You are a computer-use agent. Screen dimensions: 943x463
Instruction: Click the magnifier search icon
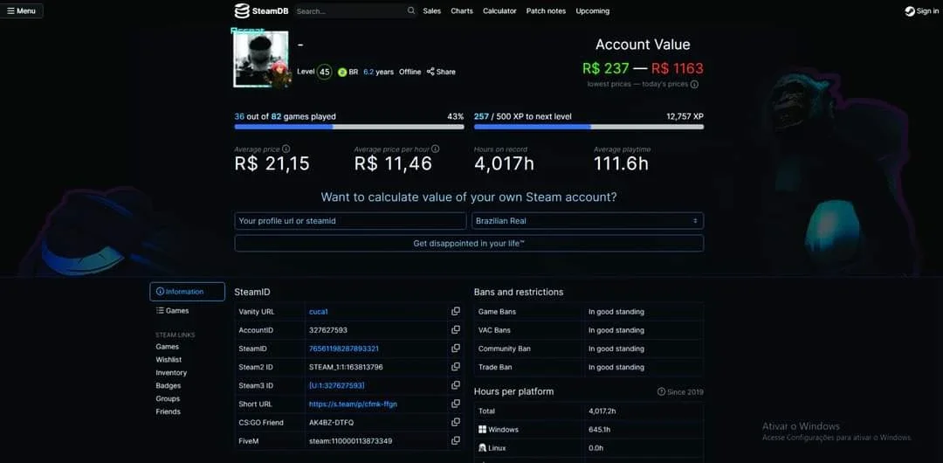point(411,10)
